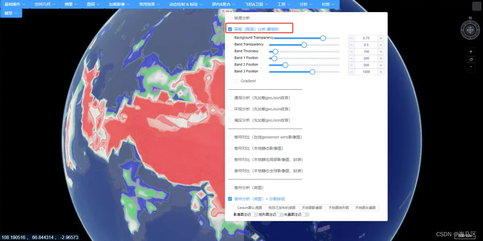This screenshot has width=483, height=241.
Task: Click the Band Transparency slider handle
Action: point(304,45)
